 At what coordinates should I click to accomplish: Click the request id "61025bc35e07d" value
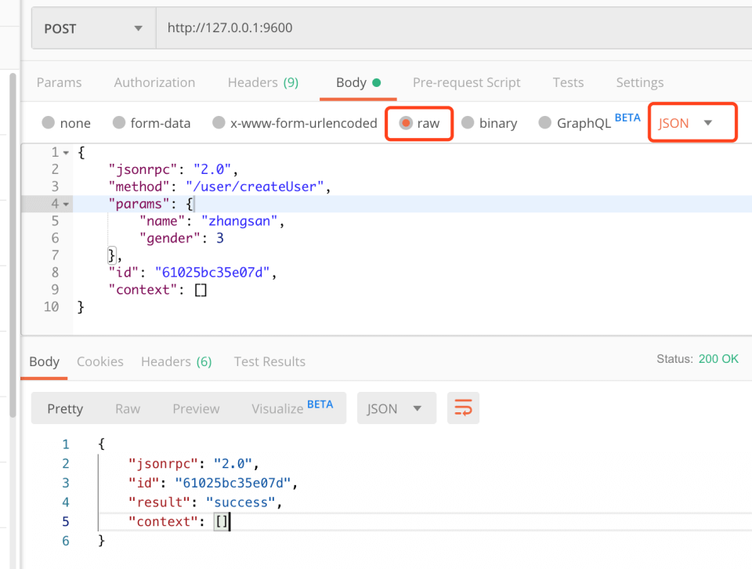212,273
